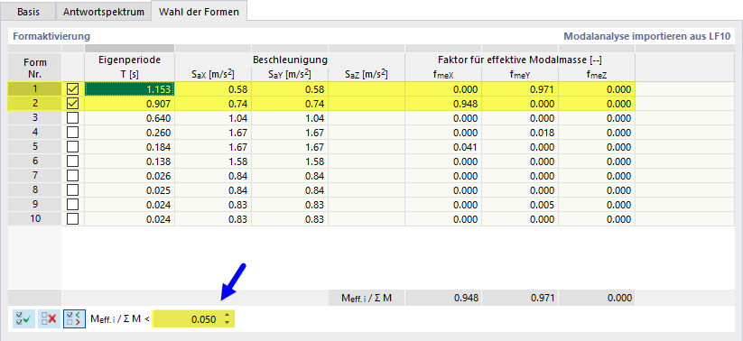This screenshot has width=743, height=341.
Task: Click the fmeY value 0.018 in row 4
Action: pyautogui.click(x=520, y=132)
